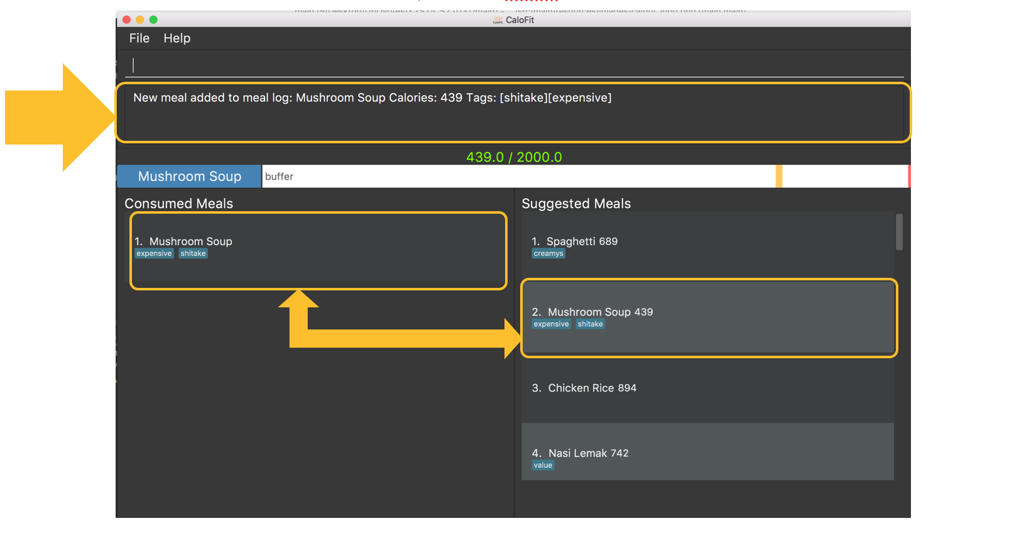
Task: Open the Help menu
Action: tap(177, 38)
